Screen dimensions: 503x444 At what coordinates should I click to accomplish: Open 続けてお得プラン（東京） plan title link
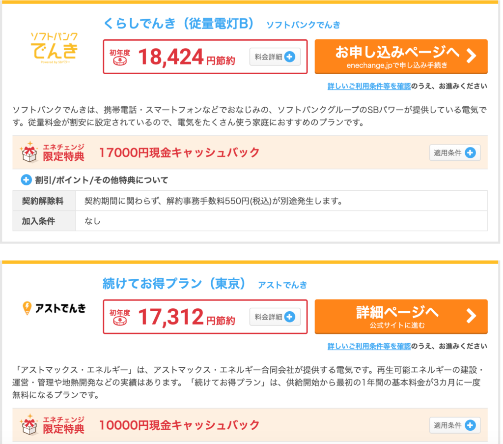click(x=174, y=284)
